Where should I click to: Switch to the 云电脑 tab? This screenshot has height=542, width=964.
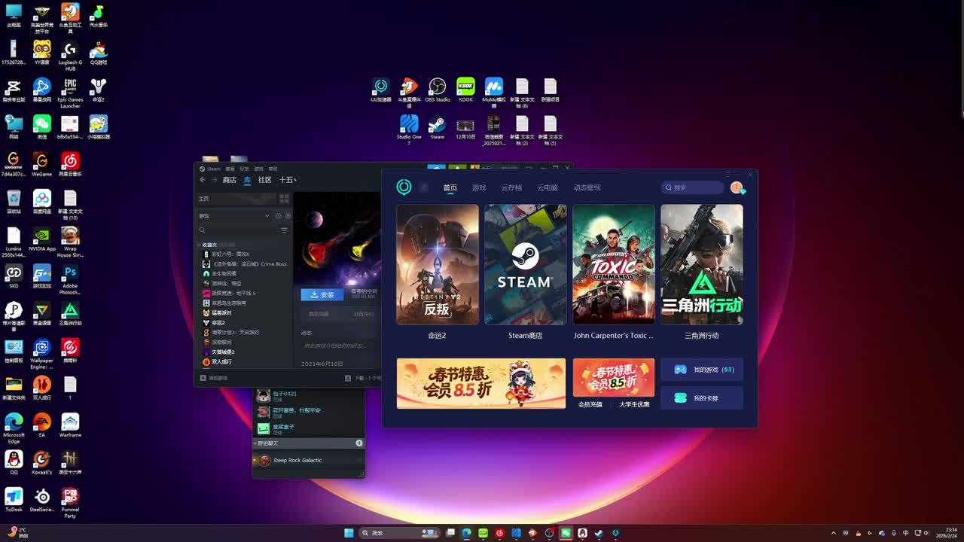pyautogui.click(x=547, y=187)
